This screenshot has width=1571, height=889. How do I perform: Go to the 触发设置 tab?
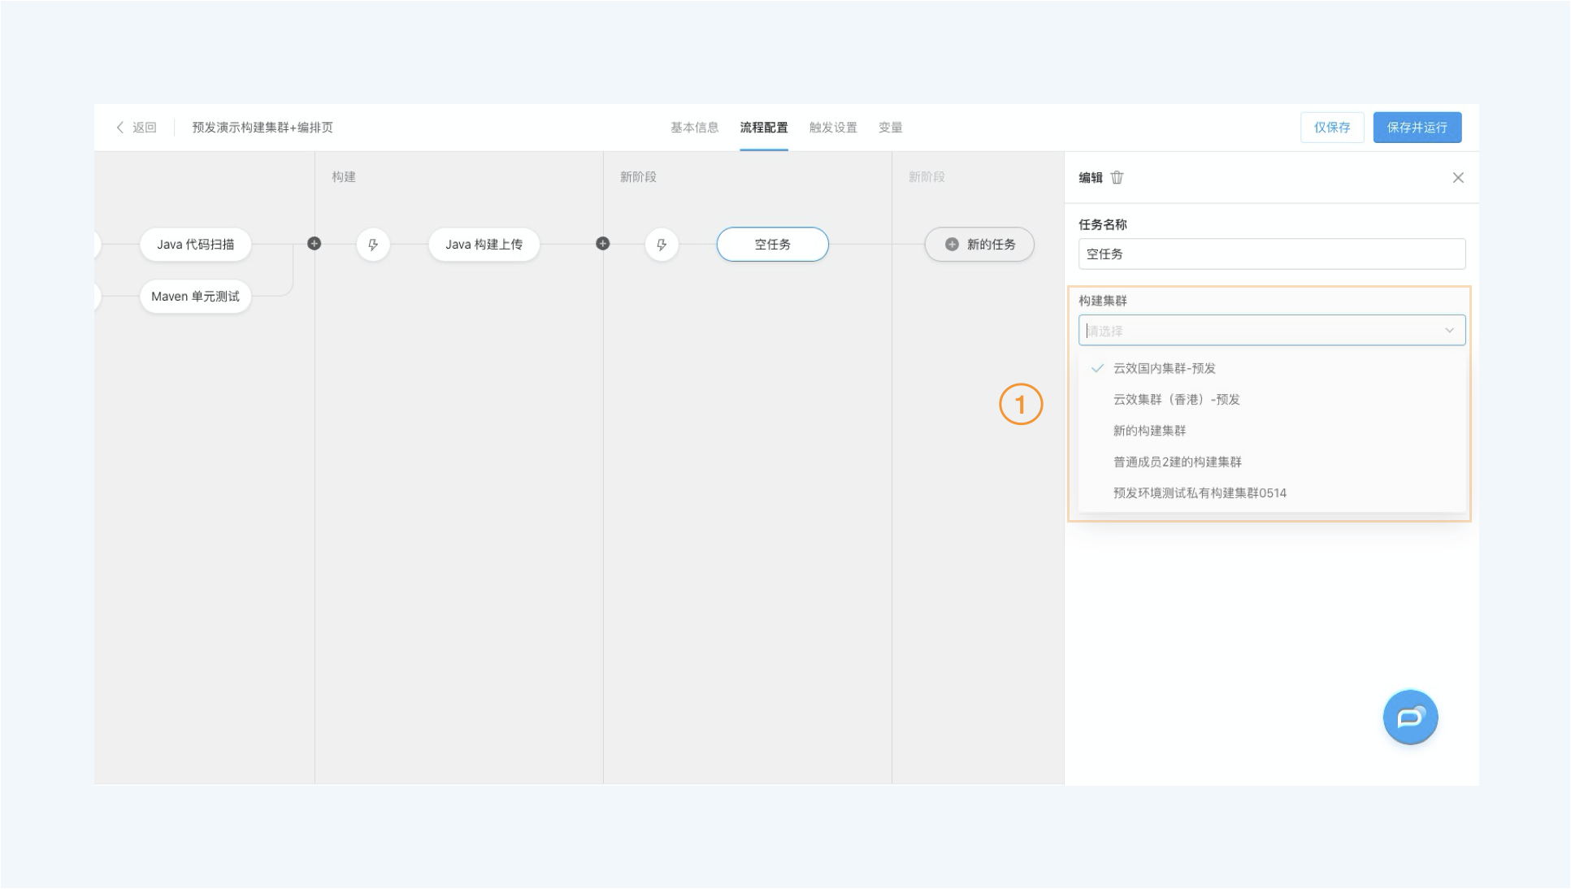point(833,128)
